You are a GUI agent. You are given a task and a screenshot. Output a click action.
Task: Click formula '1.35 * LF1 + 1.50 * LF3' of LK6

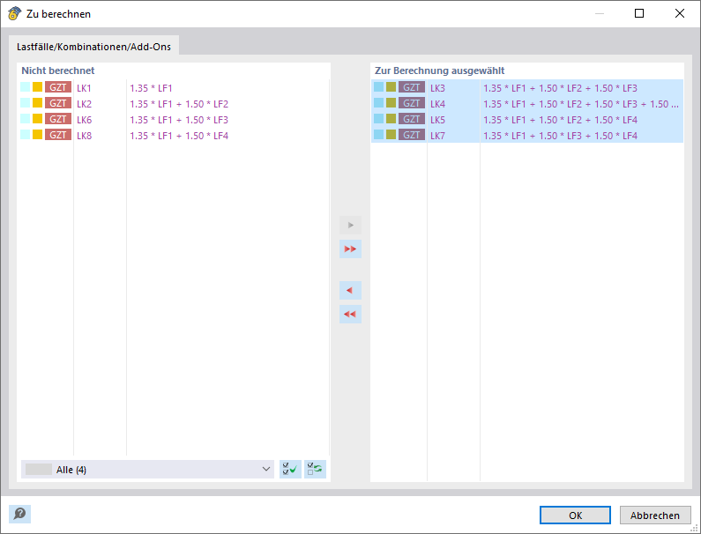179,120
